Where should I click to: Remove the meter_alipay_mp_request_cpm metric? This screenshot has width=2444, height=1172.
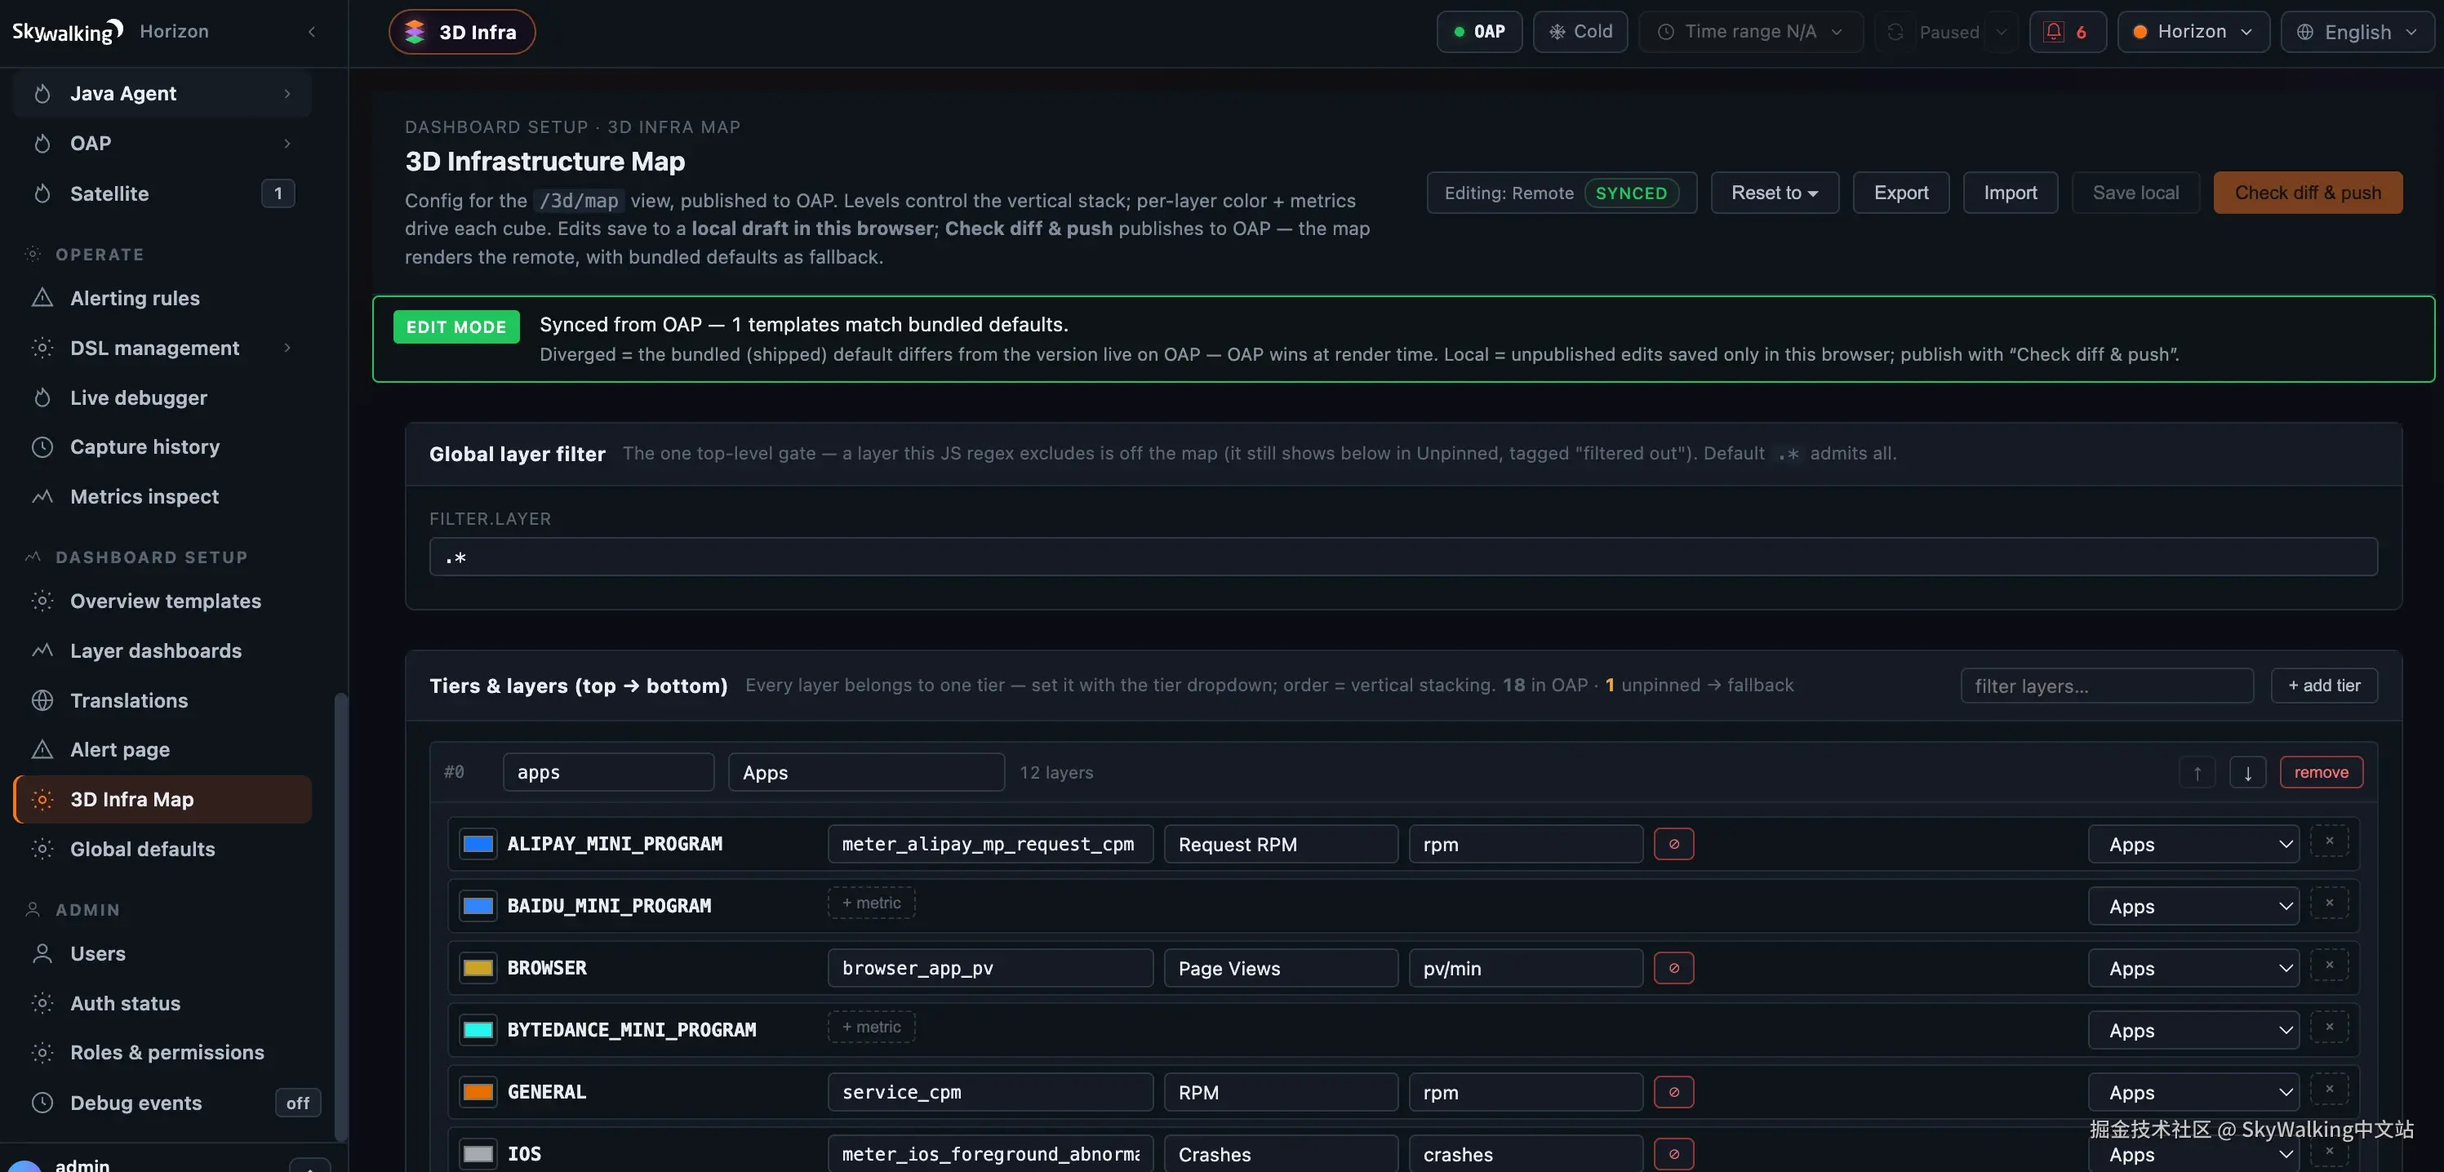coord(1673,844)
